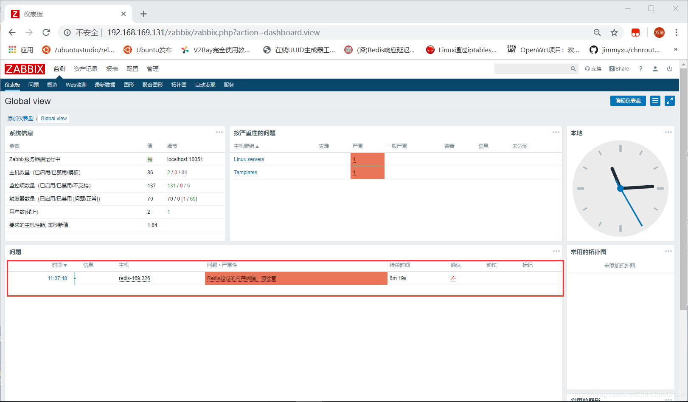Image resolution: width=688 pixels, height=402 pixels.
Task: Toggle fullscreen dashboard view icon
Action: [x=670, y=101]
